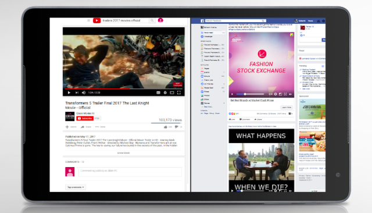Viewport: 372px width, 213px height.
Task: Toggle subtitles in the YouTube player
Action: point(158,93)
